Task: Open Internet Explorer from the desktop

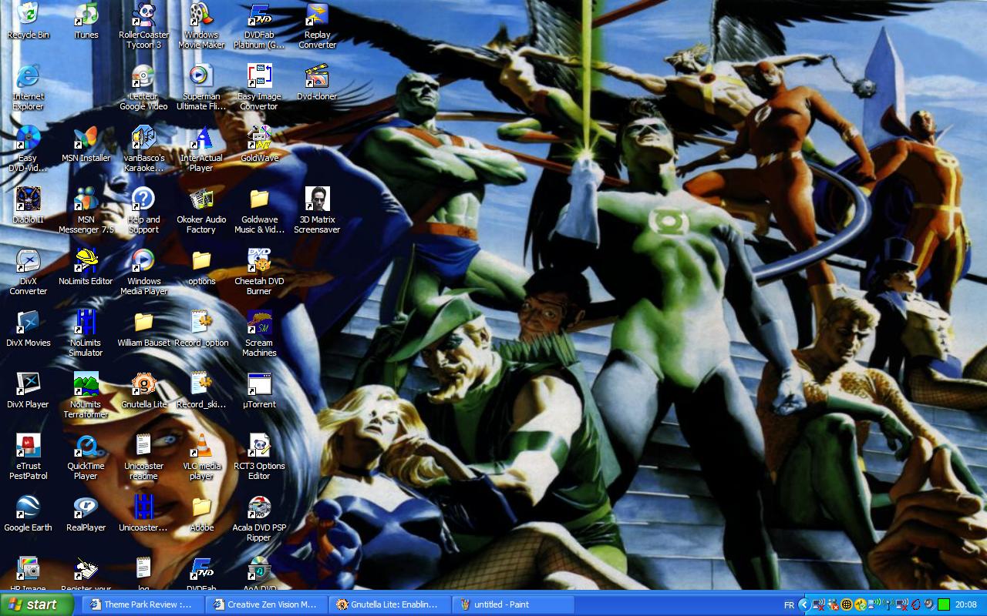Action: (x=28, y=87)
